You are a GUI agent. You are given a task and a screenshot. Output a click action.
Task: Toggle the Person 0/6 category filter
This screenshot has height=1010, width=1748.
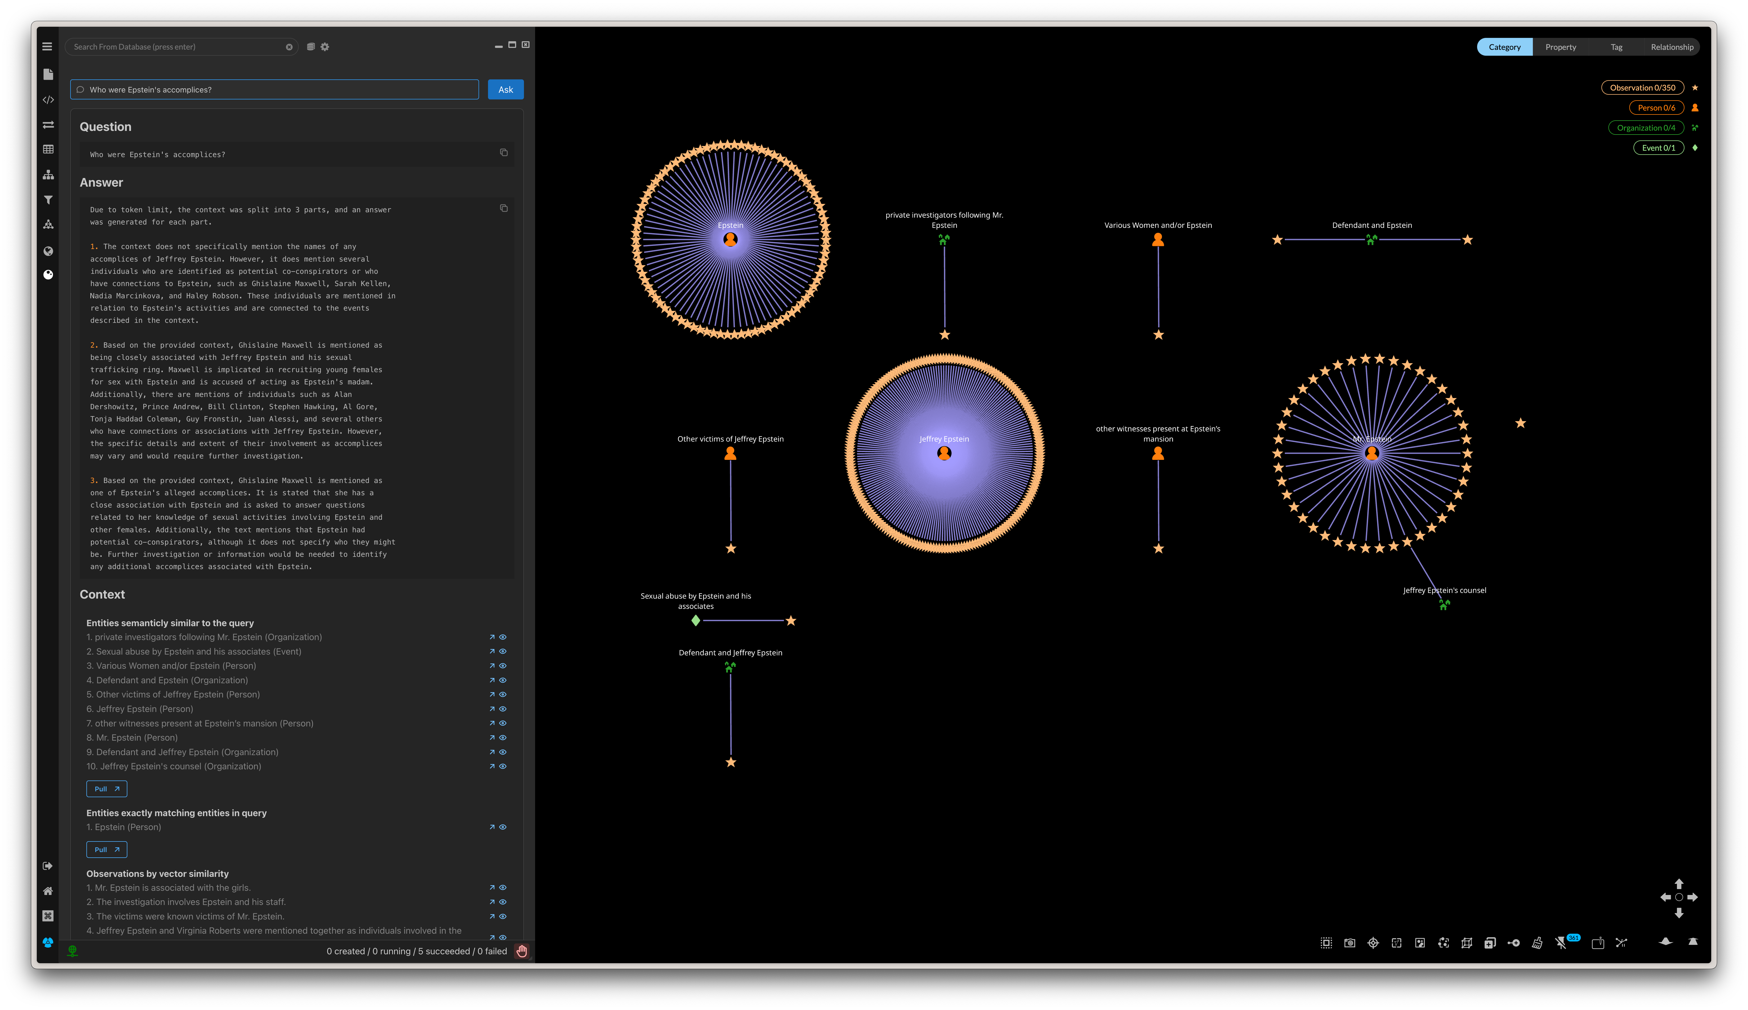pyautogui.click(x=1656, y=108)
